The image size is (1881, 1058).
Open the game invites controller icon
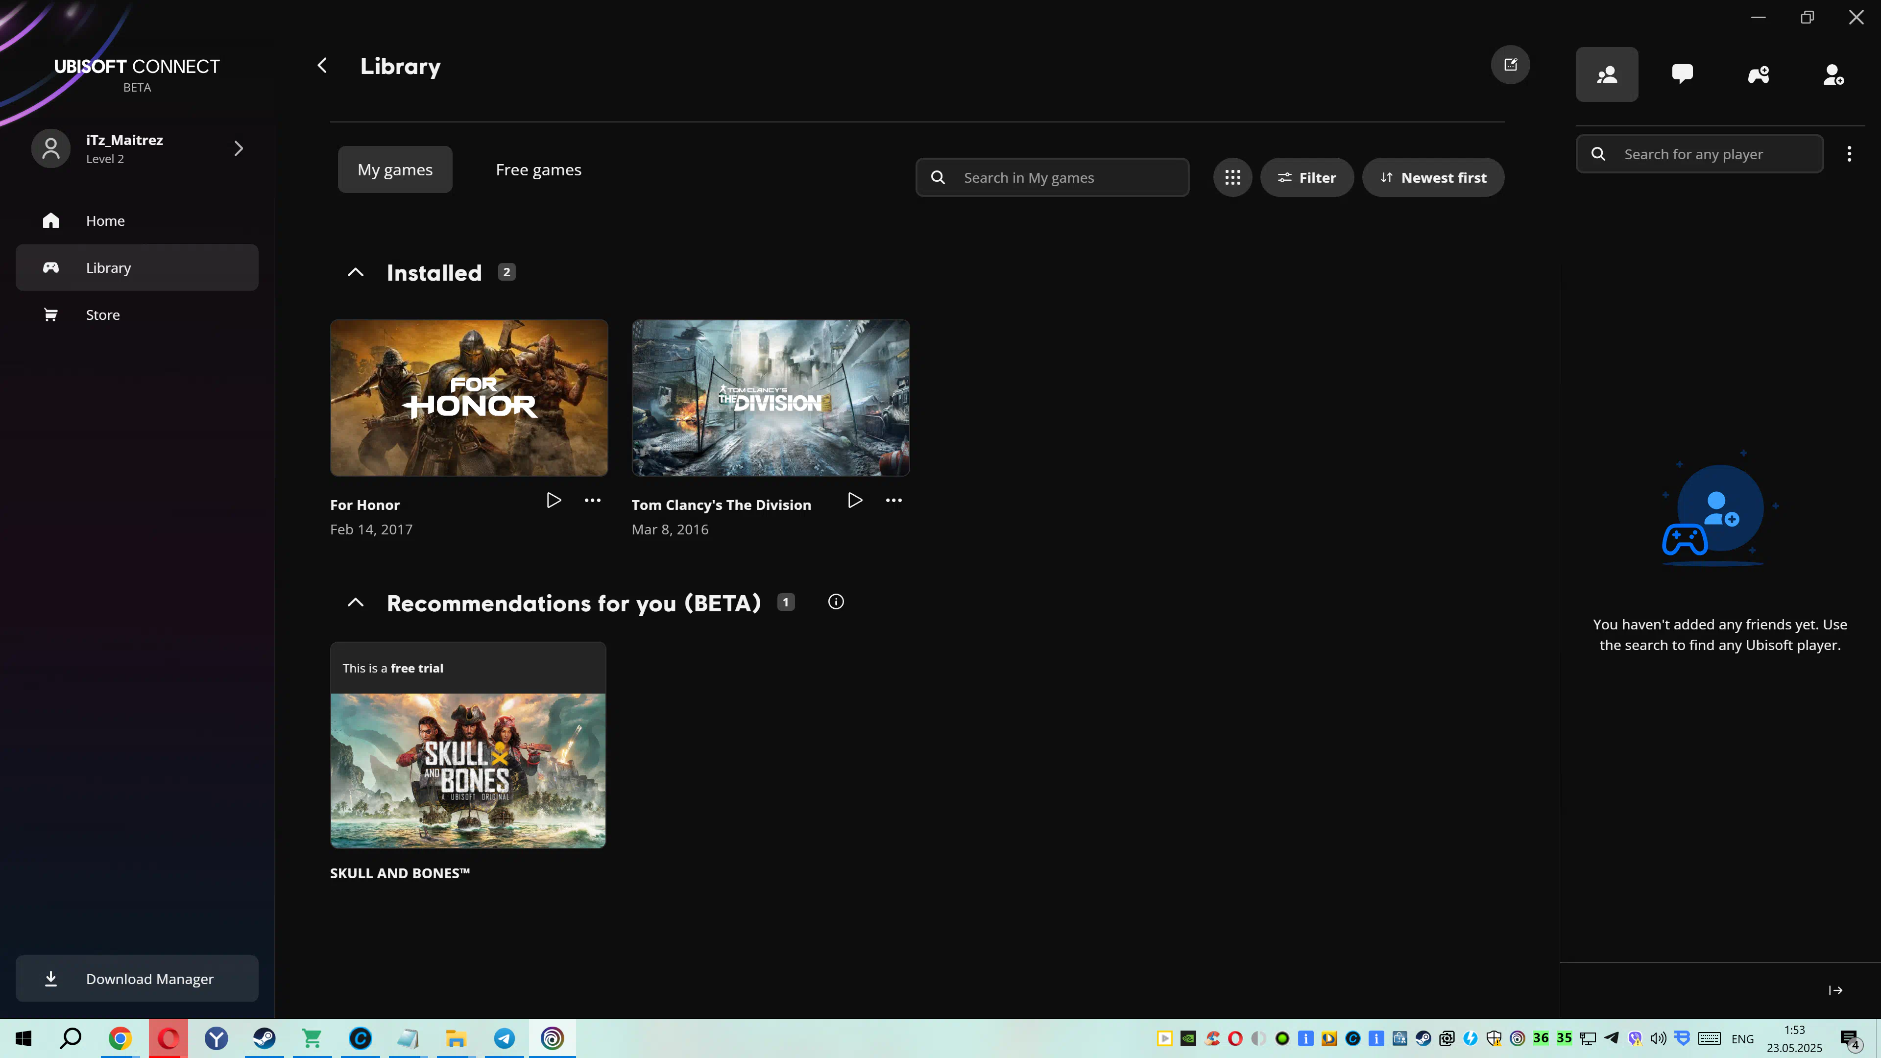pos(1759,74)
